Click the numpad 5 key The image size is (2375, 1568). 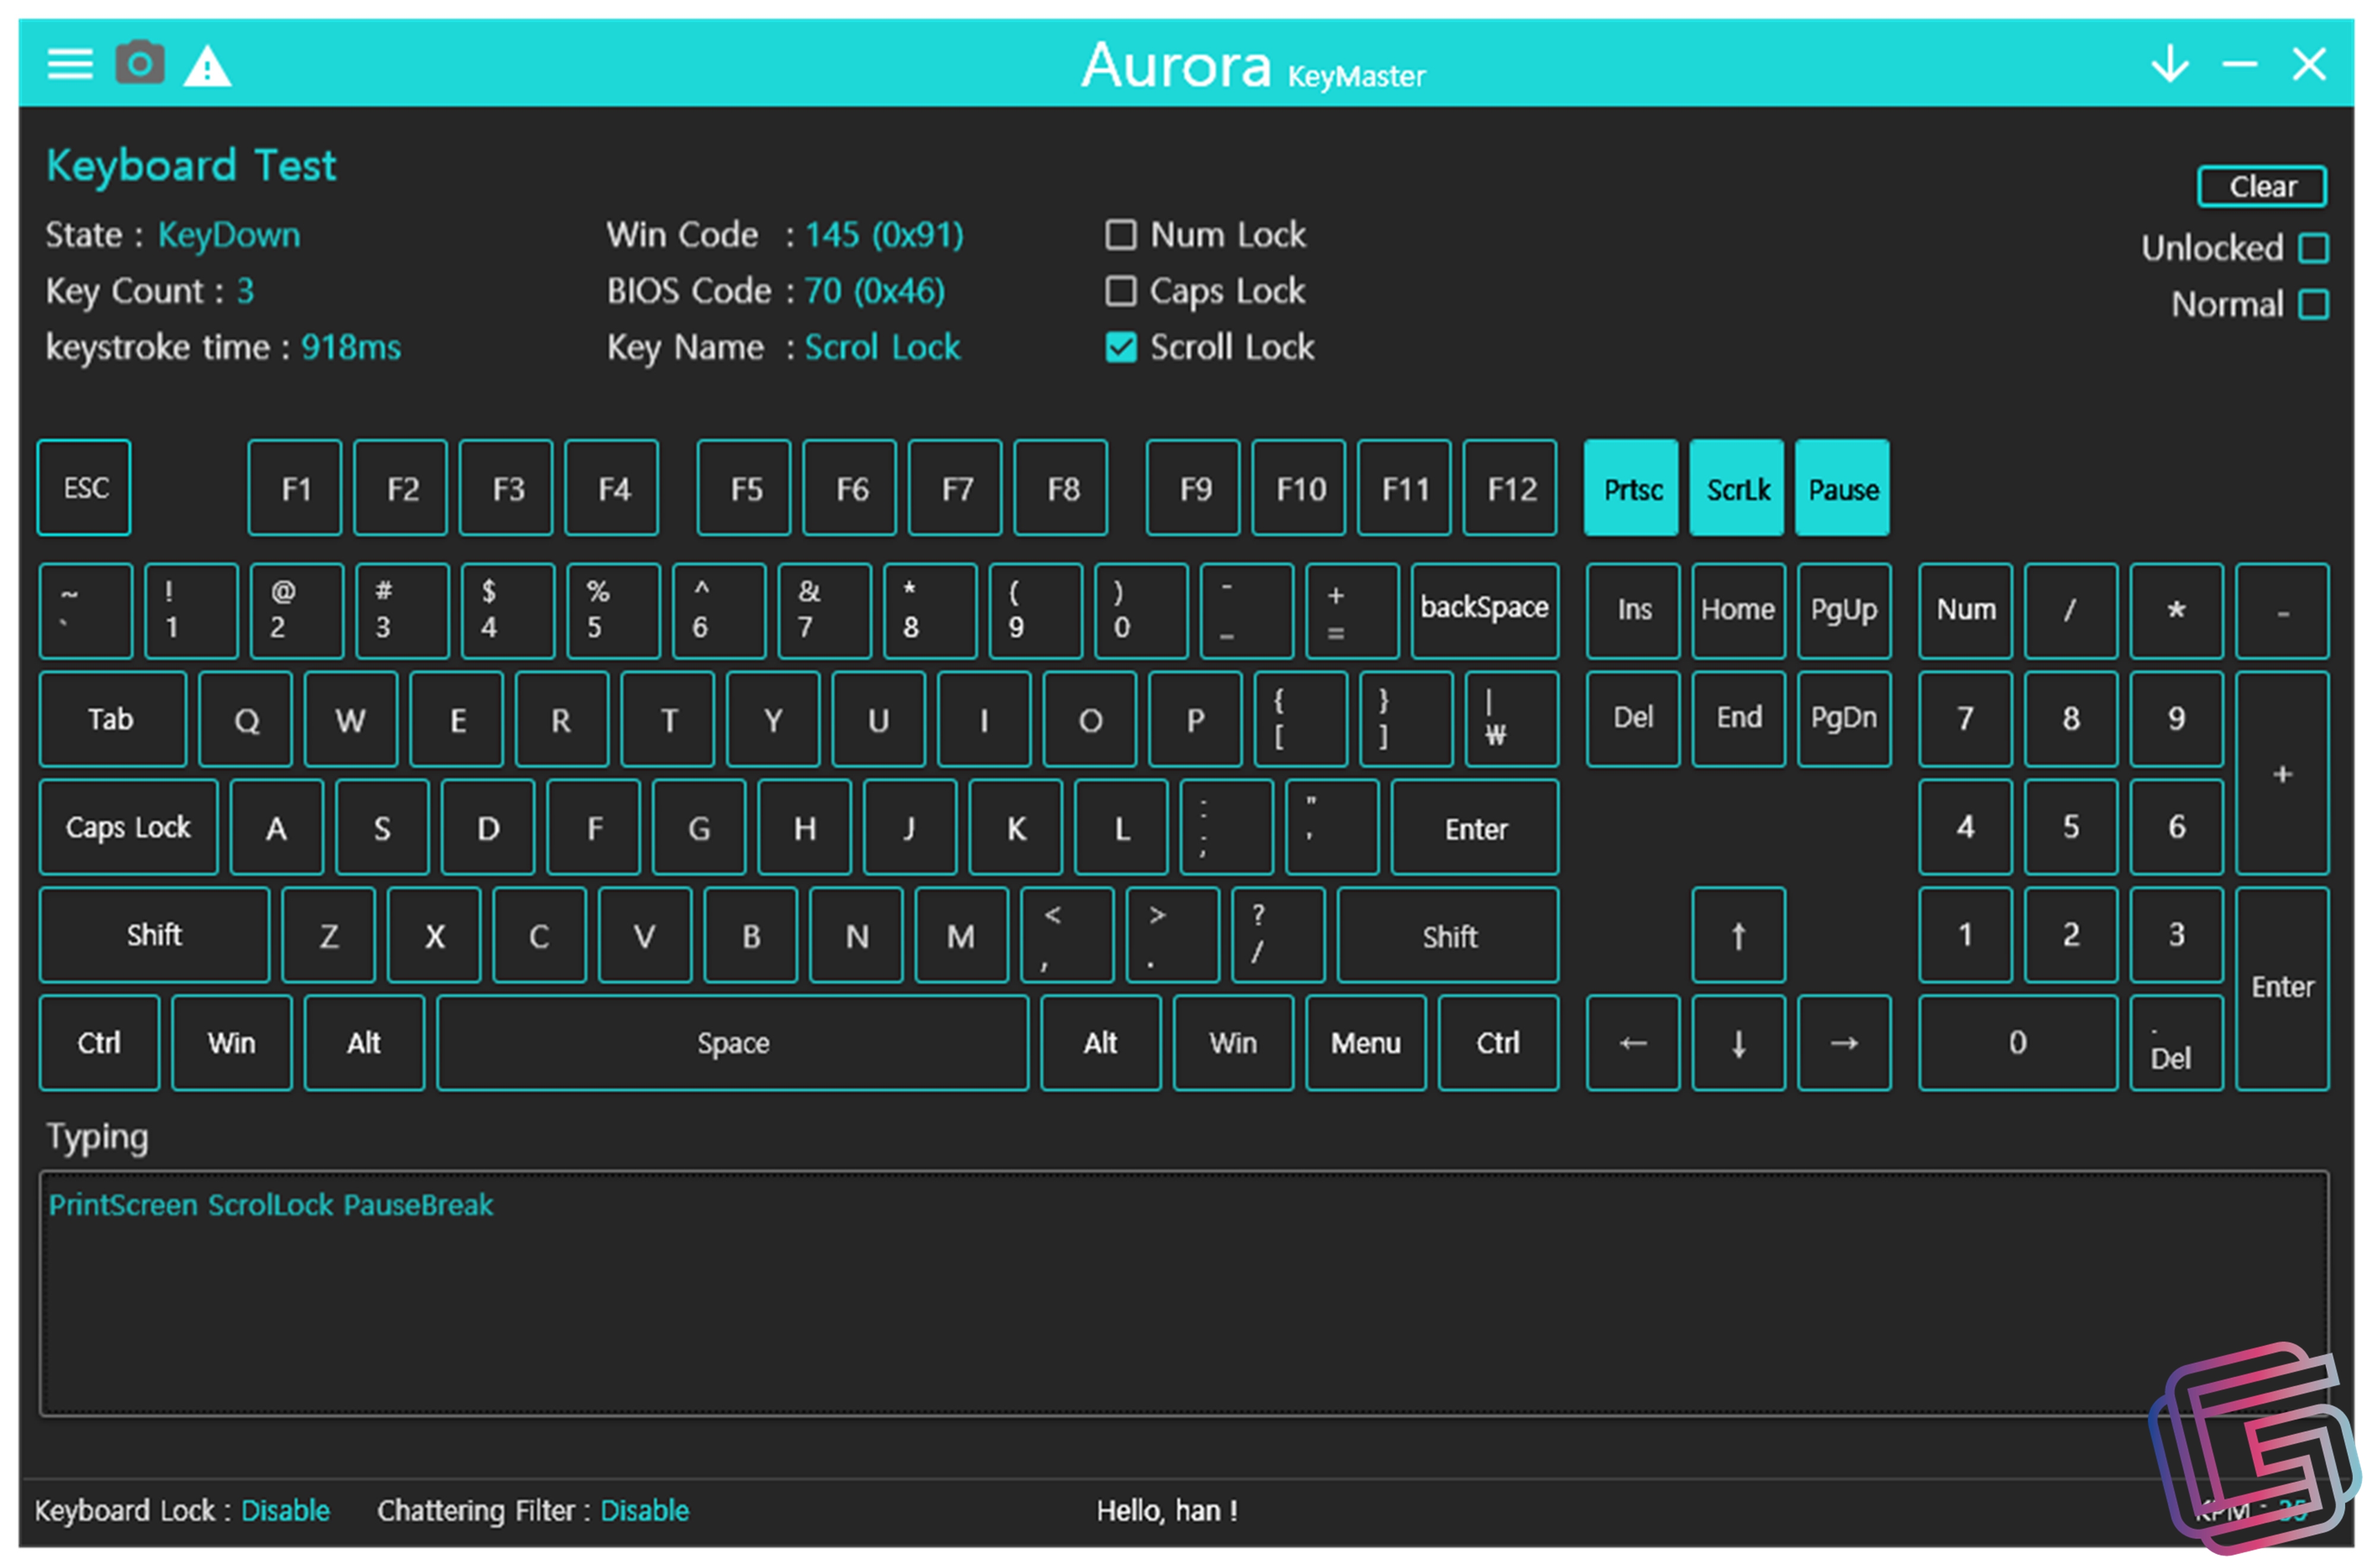pos(2071,827)
